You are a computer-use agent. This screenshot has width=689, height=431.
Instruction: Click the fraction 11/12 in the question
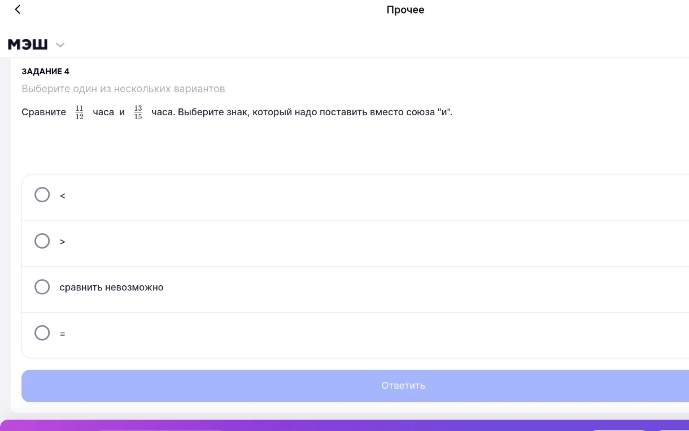click(x=79, y=112)
